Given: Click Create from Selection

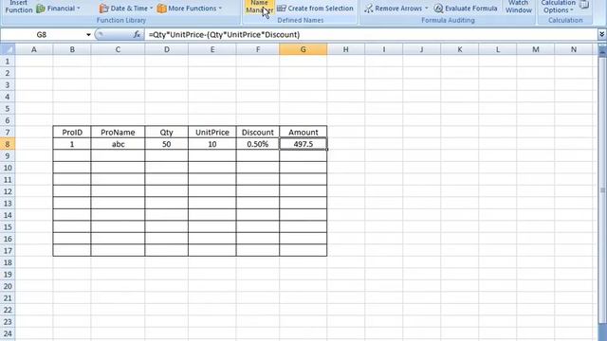Looking at the screenshot, I should tap(315, 9).
